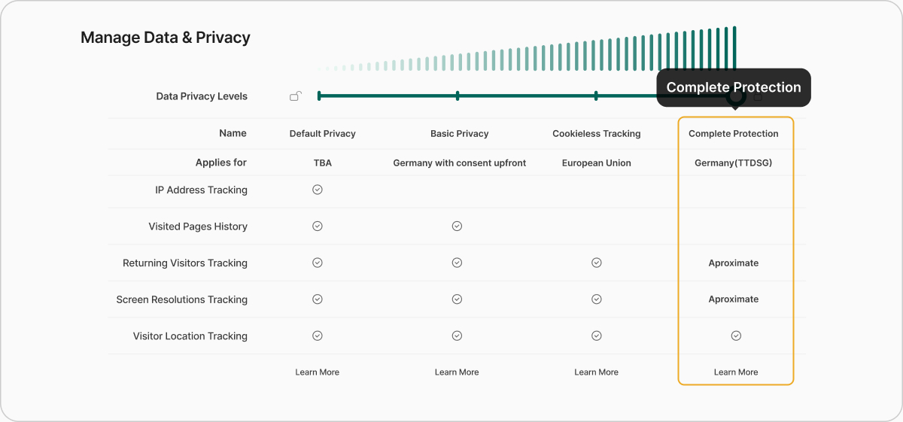Click Aproximate in Returning Visitors Tracking row
Image resolution: width=903 pixels, height=422 pixels.
pyautogui.click(x=734, y=263)
